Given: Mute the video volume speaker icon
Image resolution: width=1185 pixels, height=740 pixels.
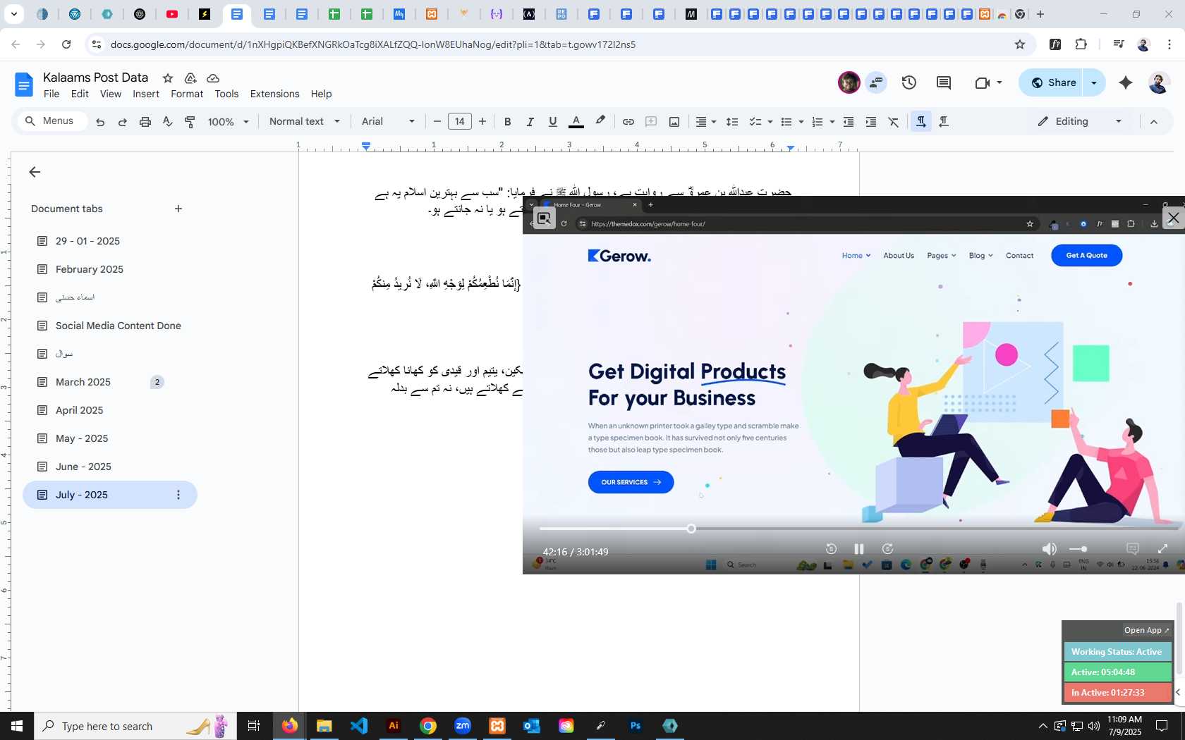Looking at the screenshot, I should point(1050,549).
